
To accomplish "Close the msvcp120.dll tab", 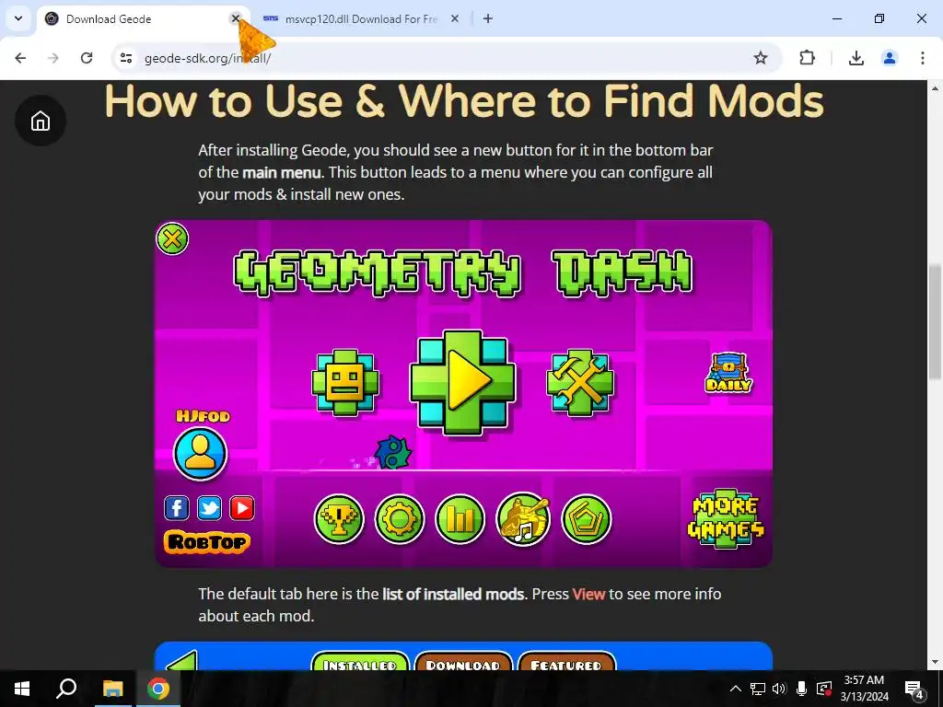I will tap(455, 18).
